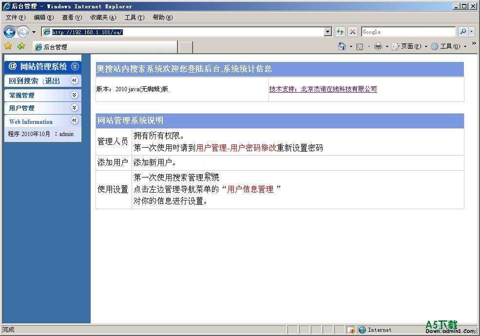Click 版本: 2010 java(无蜘蛛)版 text

point(132,89)
